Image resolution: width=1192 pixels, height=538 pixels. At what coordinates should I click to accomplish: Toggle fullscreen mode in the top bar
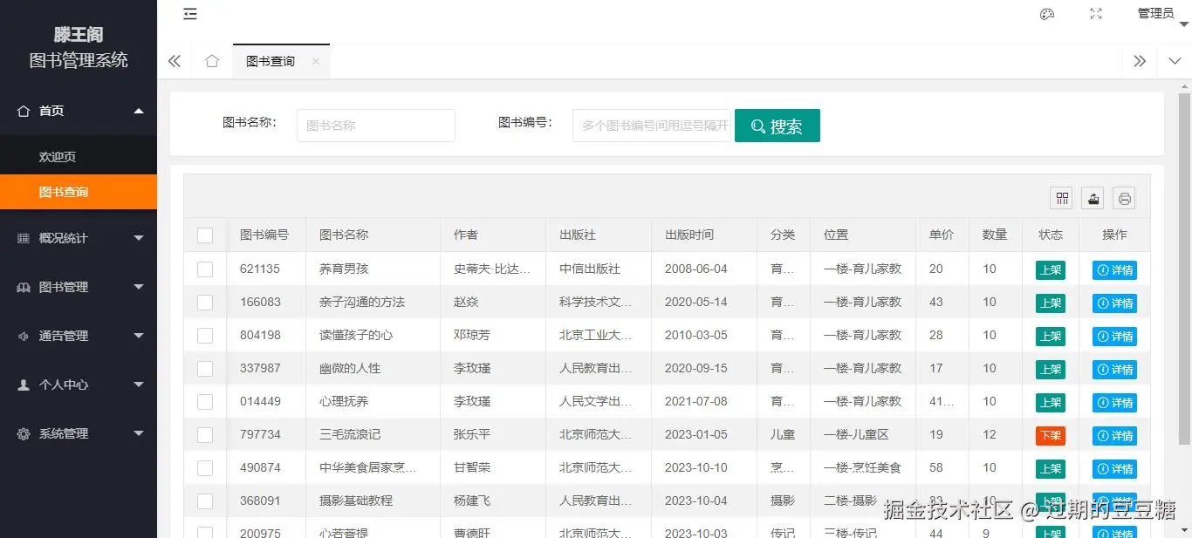click(1095, 13)
